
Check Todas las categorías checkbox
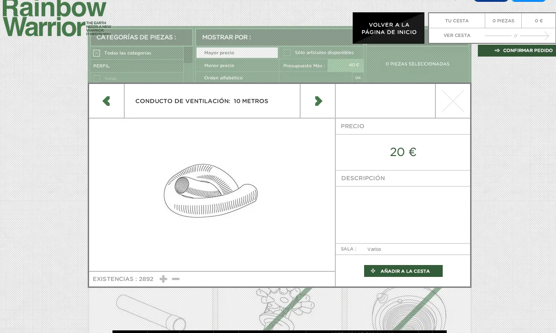(96, 53)
